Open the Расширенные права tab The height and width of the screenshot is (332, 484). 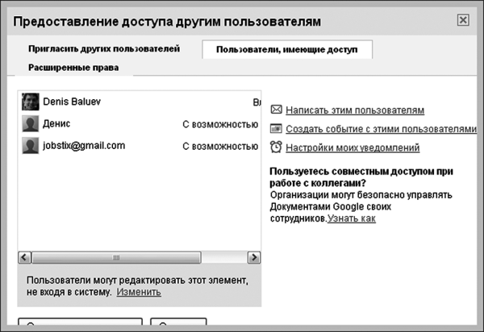tap(73, 68)
